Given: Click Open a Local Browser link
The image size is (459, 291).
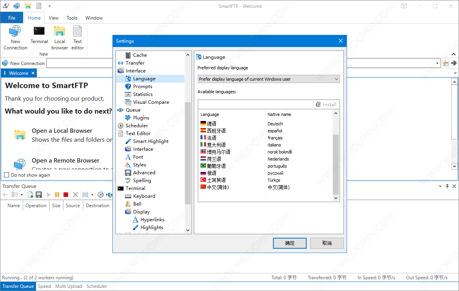Looking at the screenshot, I should (x=62, y=131).
